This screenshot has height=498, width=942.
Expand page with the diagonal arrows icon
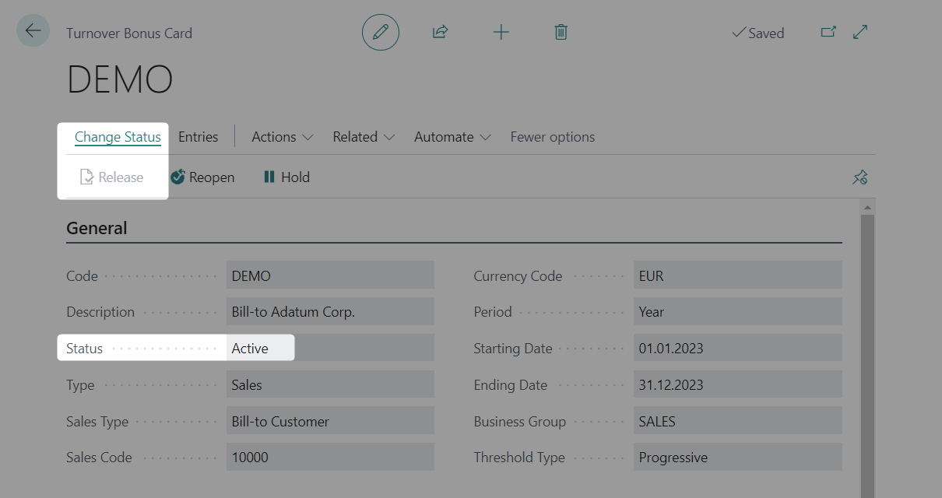click(x=860, y=33)
